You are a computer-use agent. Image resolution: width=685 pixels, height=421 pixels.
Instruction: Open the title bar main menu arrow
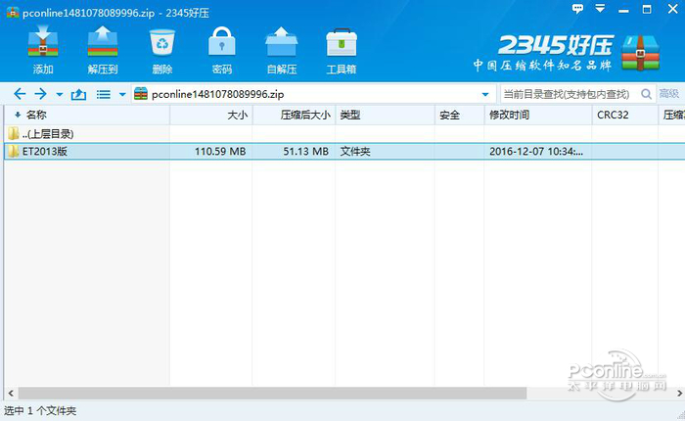click(x=600, y=8)
